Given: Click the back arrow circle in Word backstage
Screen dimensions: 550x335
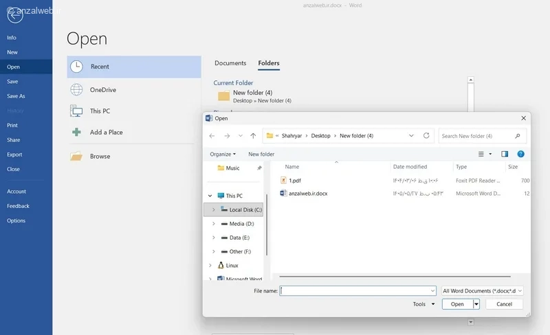Looking at the screenshot, I should (x=15, y=14).
